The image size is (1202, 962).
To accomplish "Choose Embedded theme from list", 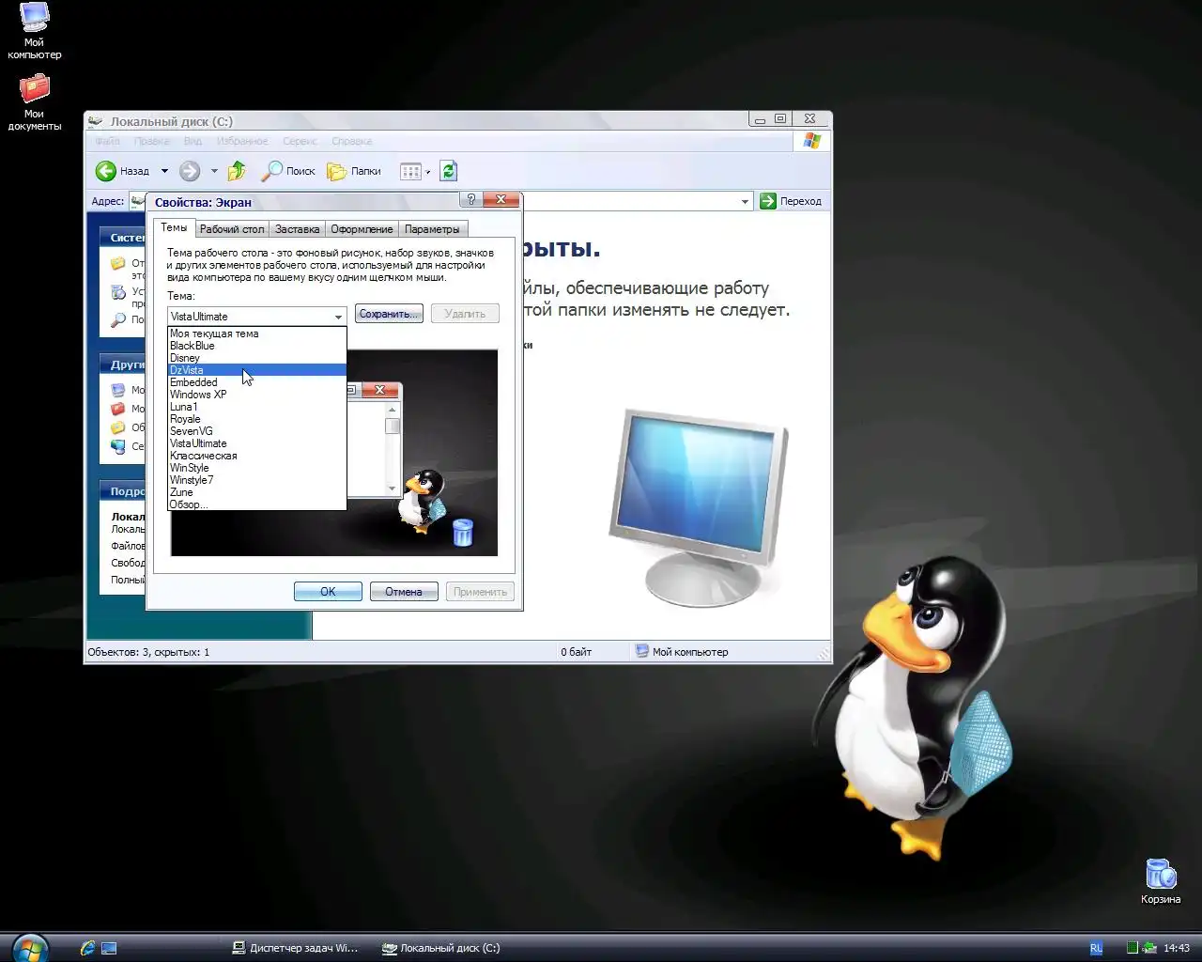I will point(257,382).
